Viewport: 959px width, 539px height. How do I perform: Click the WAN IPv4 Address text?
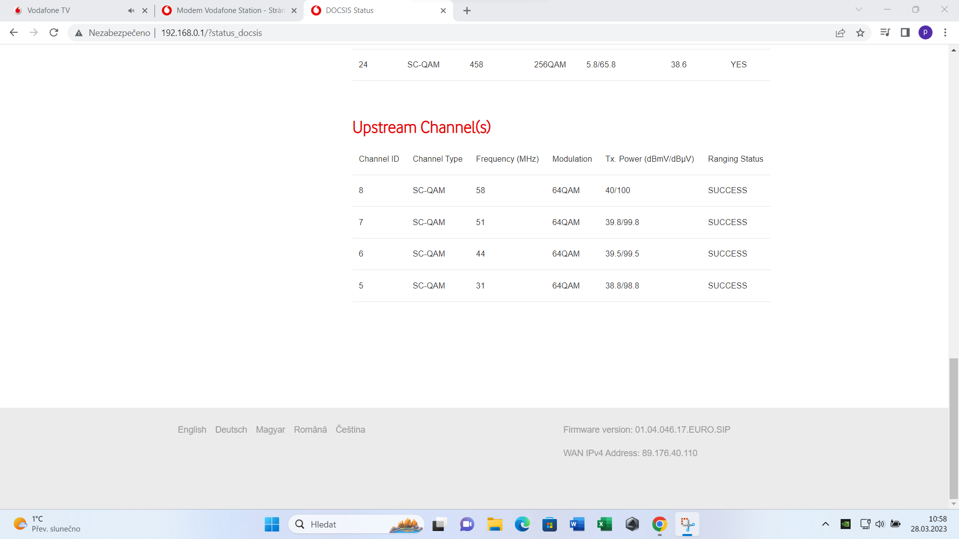coord(630,453)
